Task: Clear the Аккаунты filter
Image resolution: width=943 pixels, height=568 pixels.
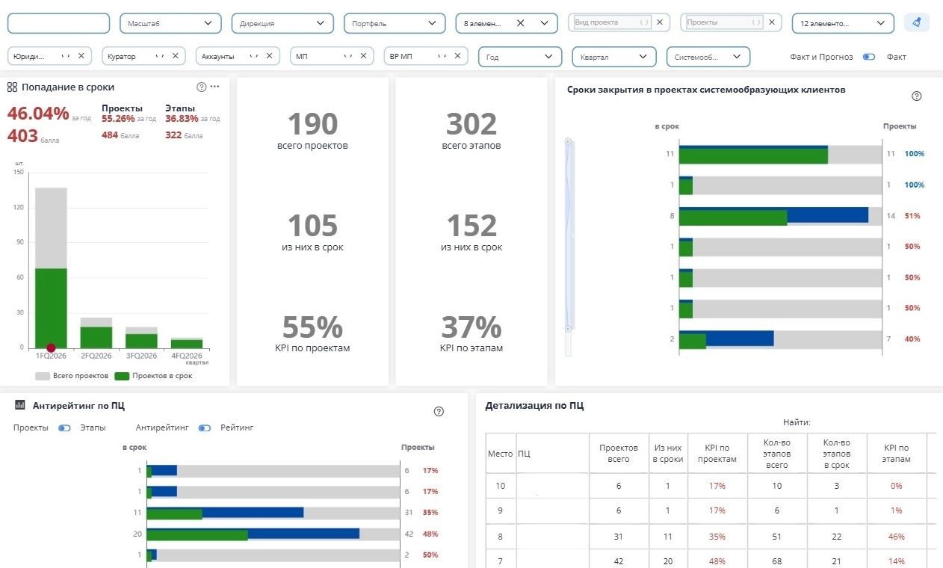Action: pyautogui.click(x=269, y=56)
